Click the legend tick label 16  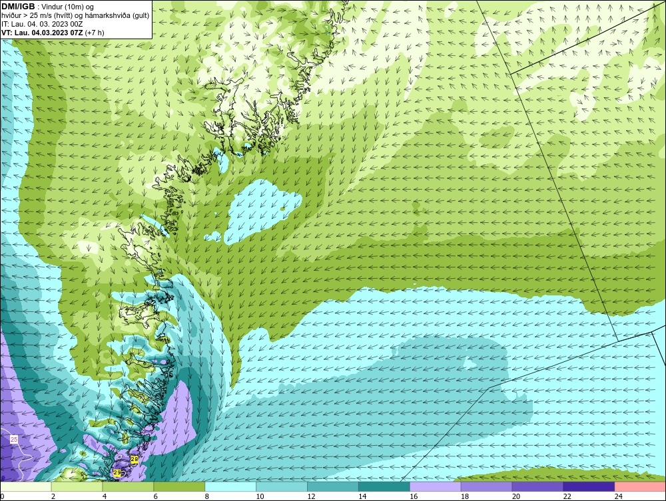pyautogui.click(x=414, y=496)
